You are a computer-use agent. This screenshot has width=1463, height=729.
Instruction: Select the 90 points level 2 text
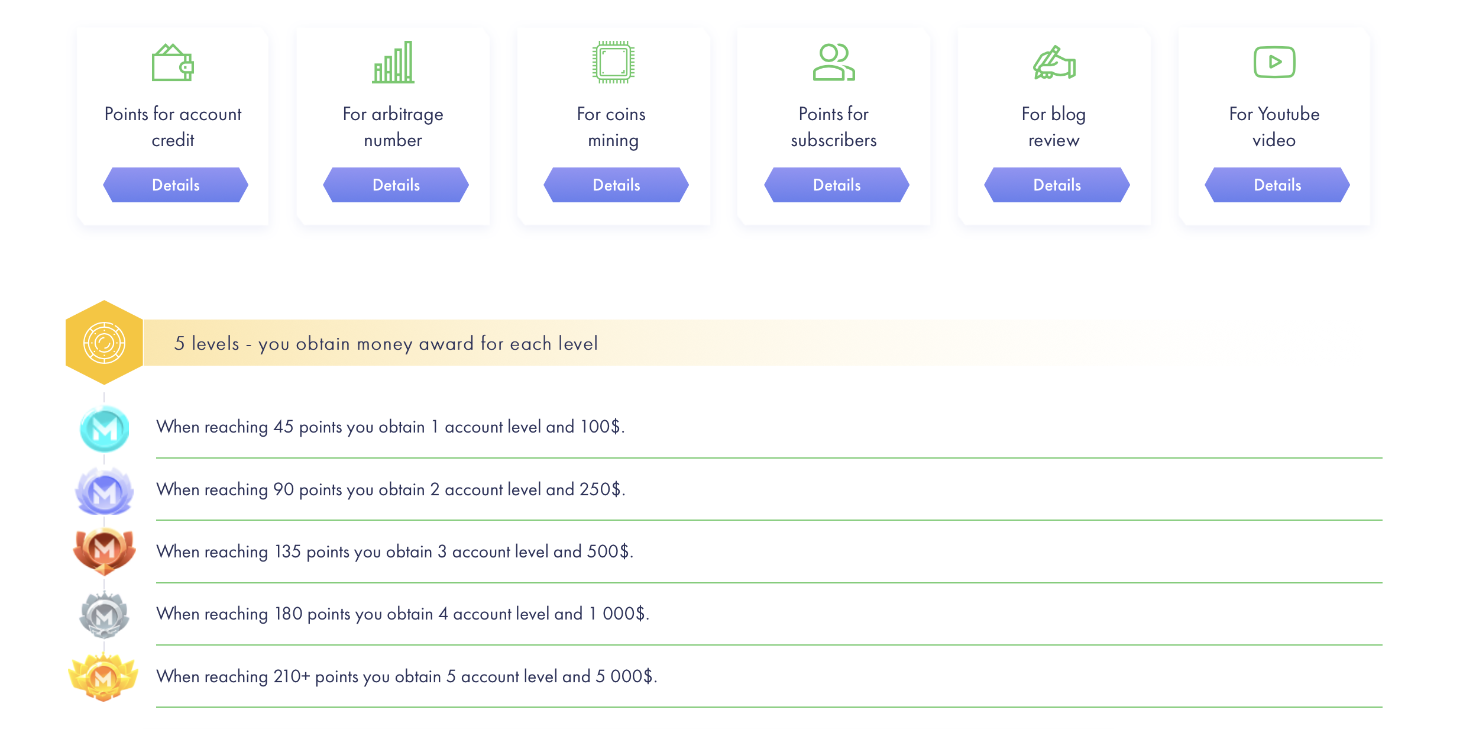pyautogui.click(x=391, y=490)
